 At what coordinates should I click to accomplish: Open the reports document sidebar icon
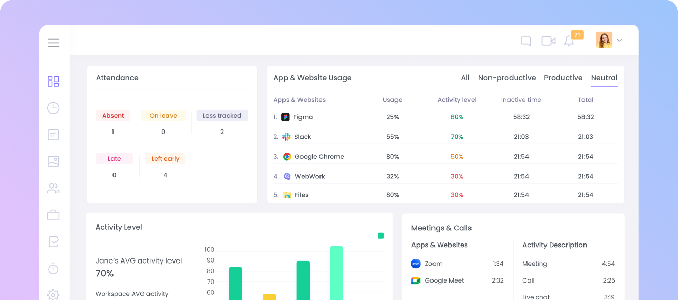coord(53,135)
